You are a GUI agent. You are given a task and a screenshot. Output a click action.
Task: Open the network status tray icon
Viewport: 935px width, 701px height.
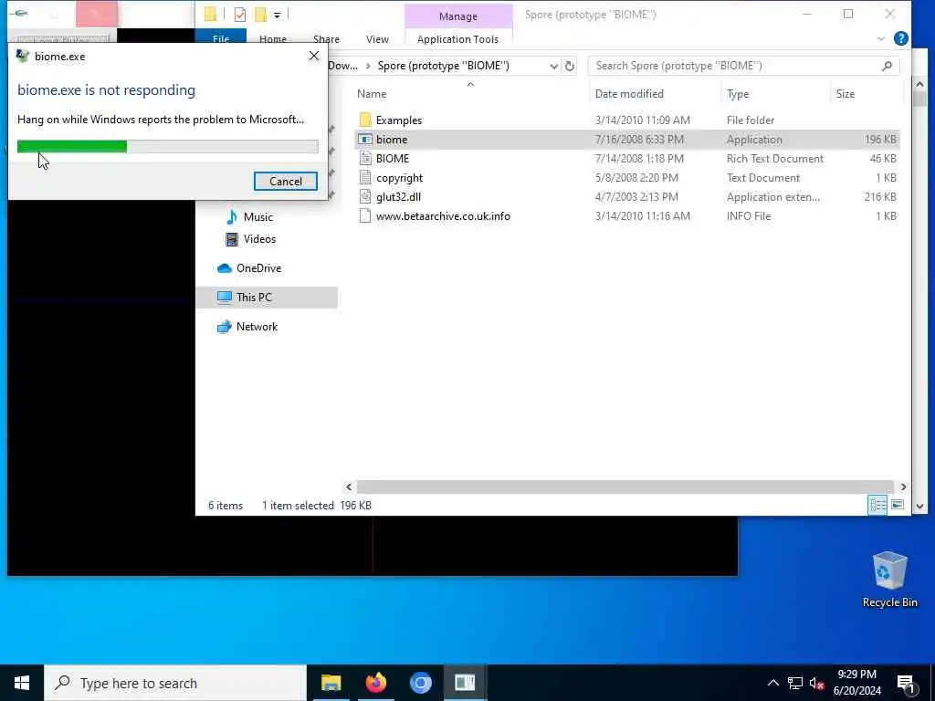(x=795, y=683)
